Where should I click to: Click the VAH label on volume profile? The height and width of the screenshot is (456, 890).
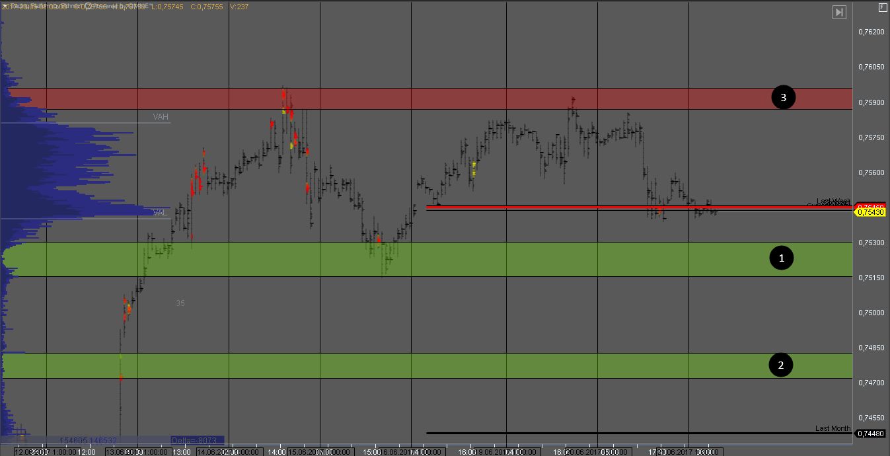pyautogui.click(x=161, y=117)
